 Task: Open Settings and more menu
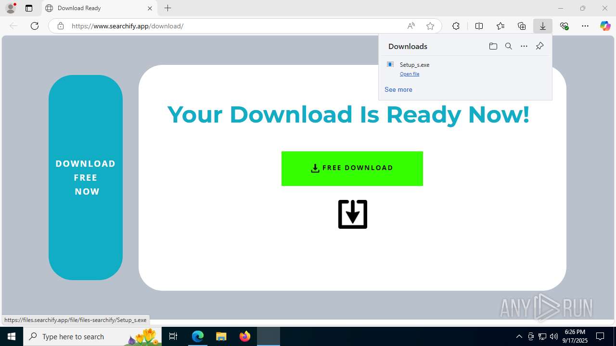pos(585,26)
